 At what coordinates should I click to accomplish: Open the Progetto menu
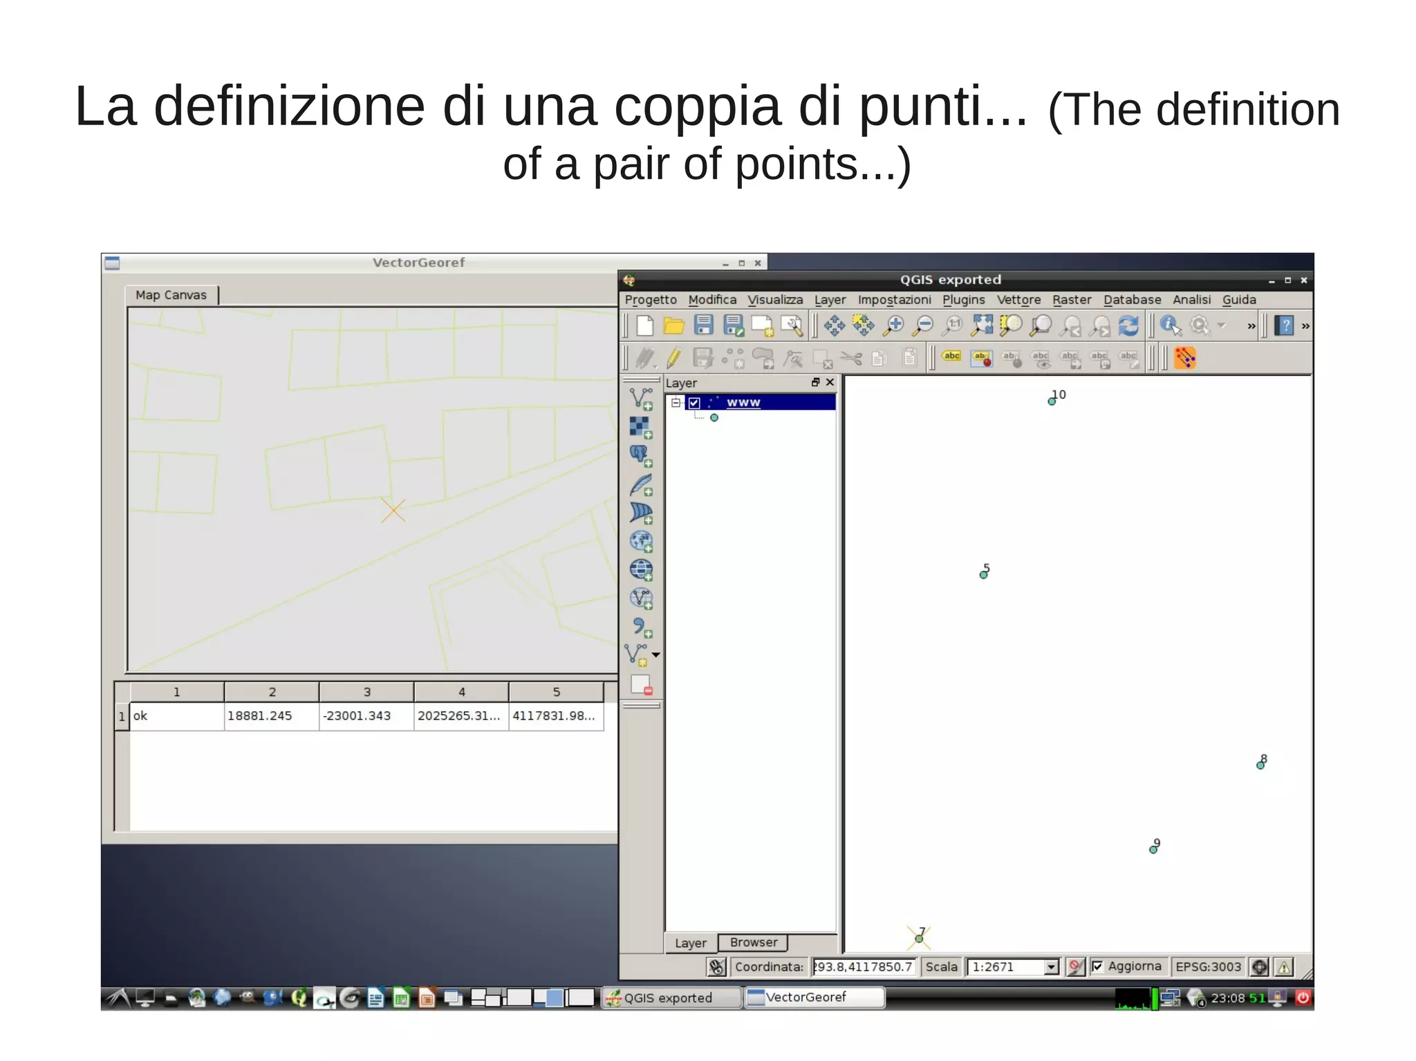pyautogui.click(x=651, y=300)
